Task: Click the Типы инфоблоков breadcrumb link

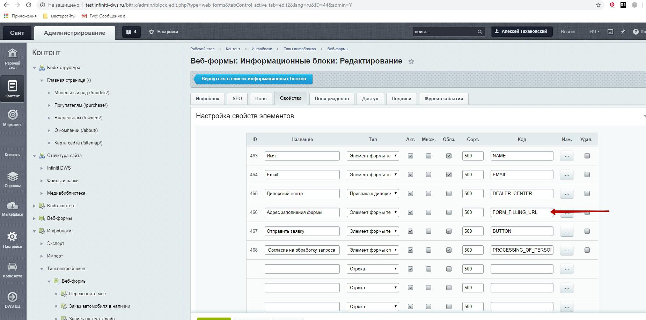Action: (x=300, y=49)
